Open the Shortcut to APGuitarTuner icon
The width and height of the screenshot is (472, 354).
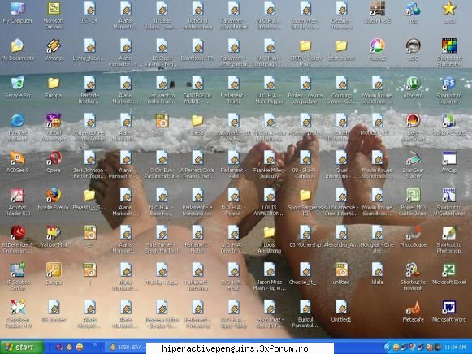click(x=449, y=202)
